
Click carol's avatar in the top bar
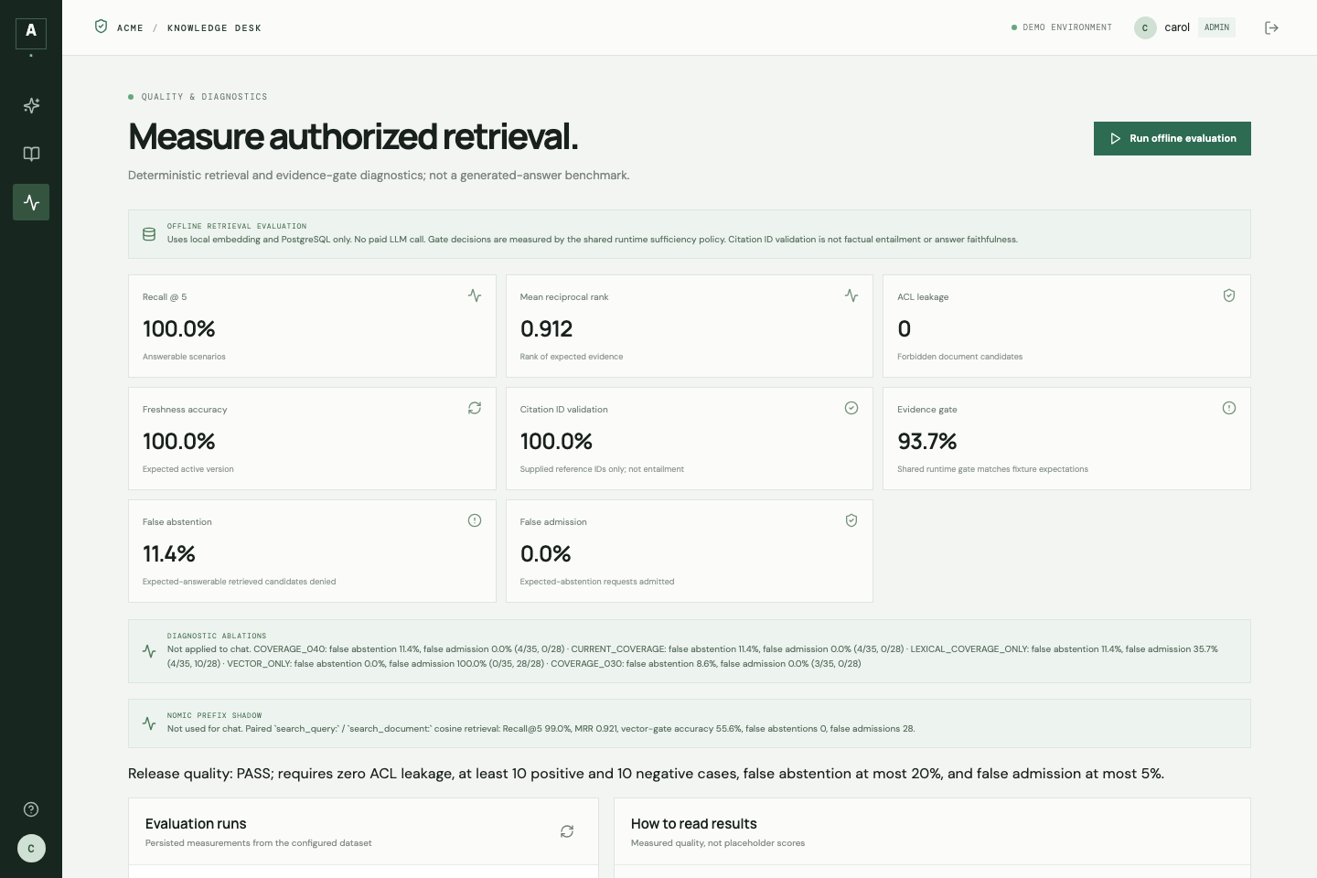coord(1145,27)
